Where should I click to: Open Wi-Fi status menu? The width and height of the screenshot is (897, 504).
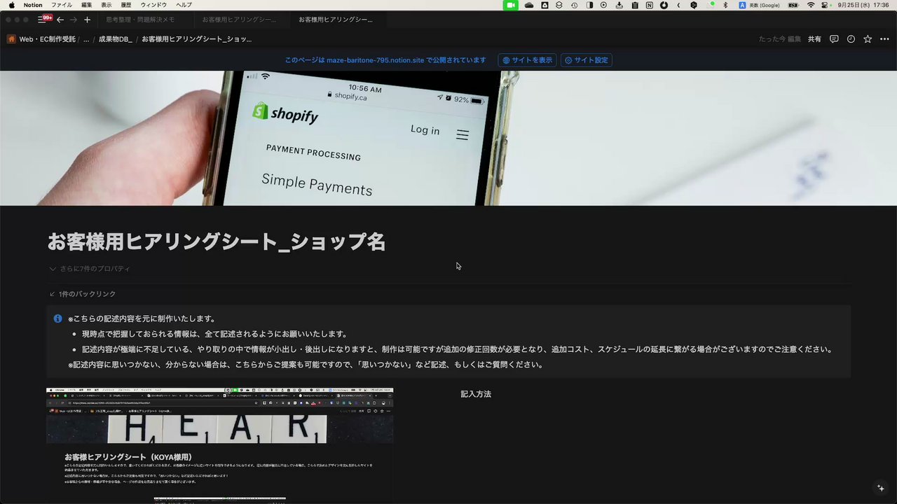tap(811, 5)
